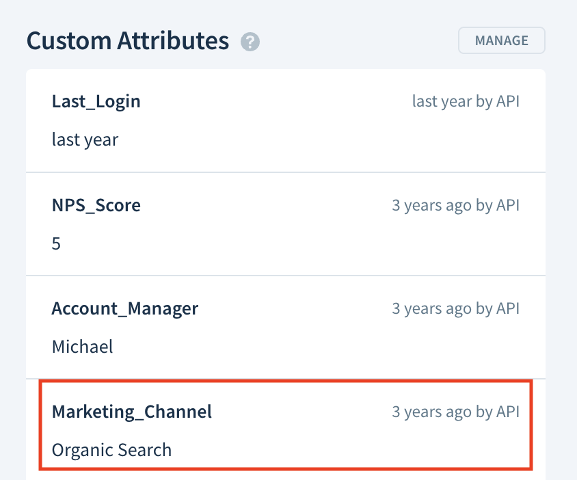
Task: Click NPS_Score '3 years ago by API' timestamp
Action: tap(455, 205)
